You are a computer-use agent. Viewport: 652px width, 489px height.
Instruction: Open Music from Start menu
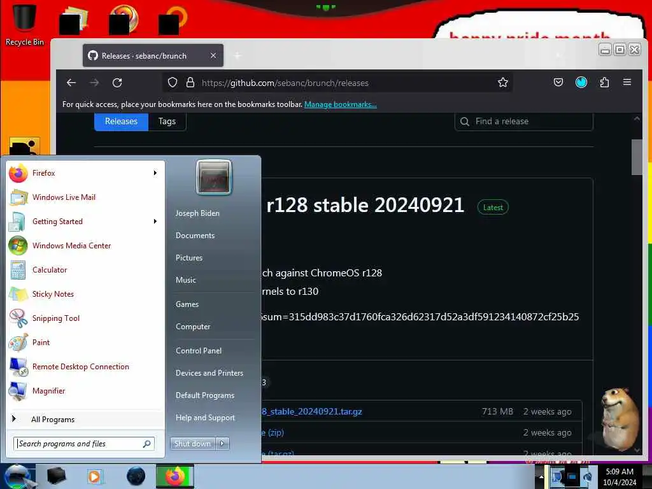tap(186, 280)
